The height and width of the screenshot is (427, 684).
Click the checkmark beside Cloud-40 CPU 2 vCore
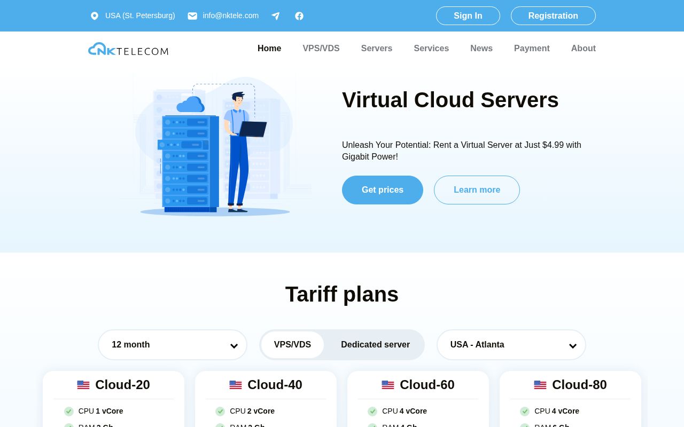(x=220, y=412)
